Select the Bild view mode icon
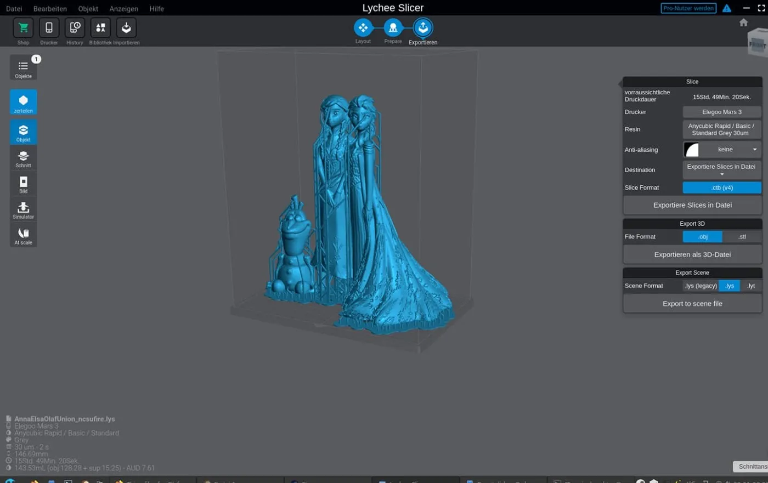This screenshot has width=768, height=483. [23, 184]
